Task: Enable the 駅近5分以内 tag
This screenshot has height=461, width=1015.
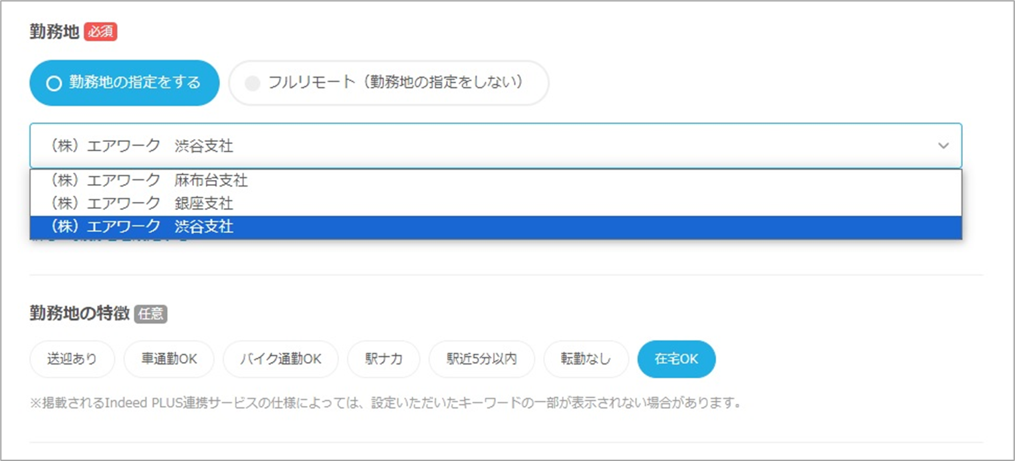Action: [x=482, y=359]
